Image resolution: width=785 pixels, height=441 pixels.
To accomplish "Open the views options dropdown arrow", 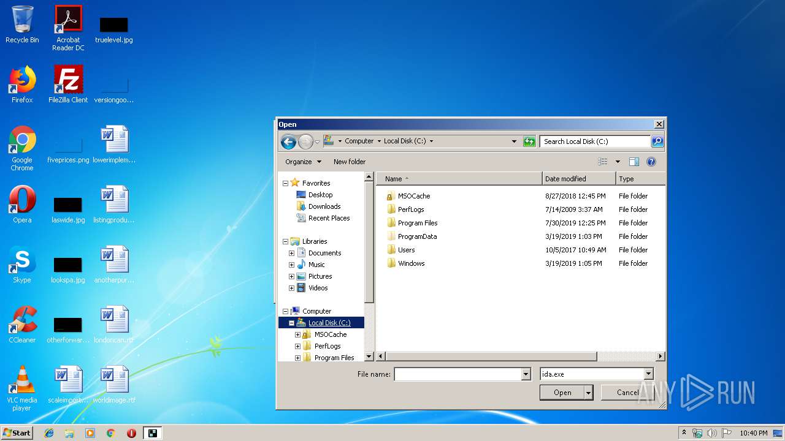I will 618,162.
